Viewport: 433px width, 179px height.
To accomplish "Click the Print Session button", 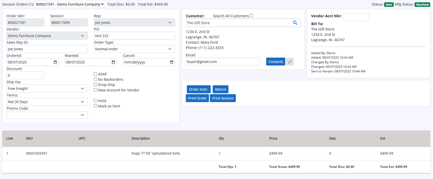I will [x=223, y=98].
